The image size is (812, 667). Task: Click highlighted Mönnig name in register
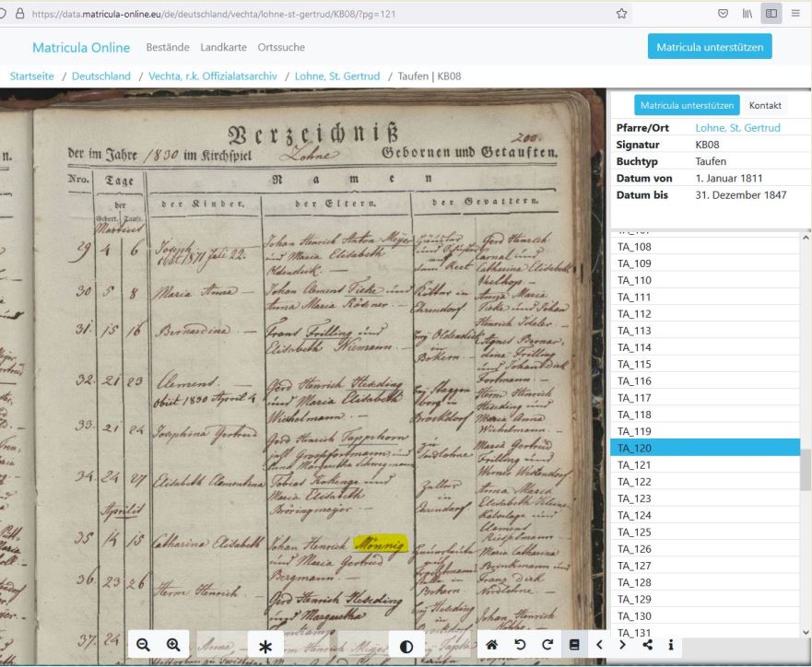[x=381, y=544]
